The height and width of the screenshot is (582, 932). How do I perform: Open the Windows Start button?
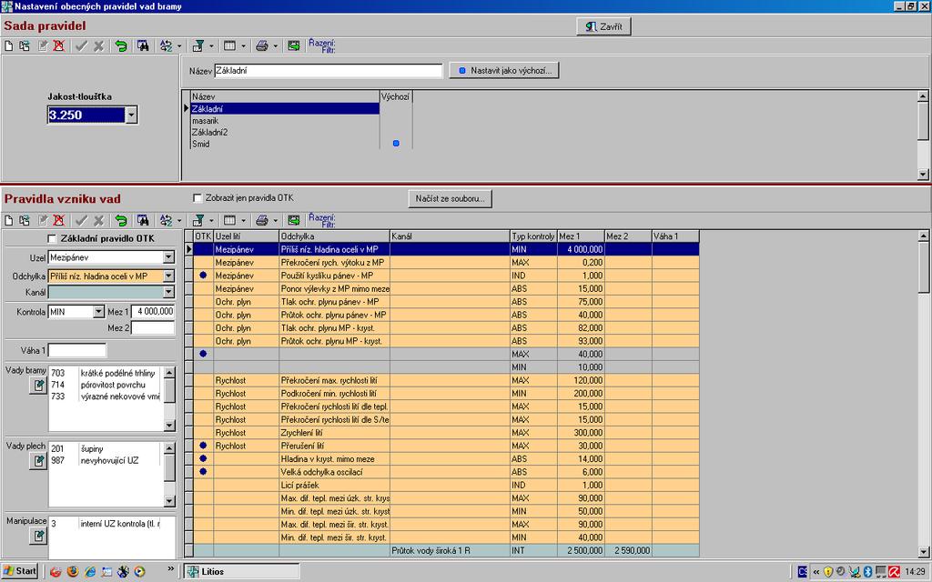pos(20,571)
